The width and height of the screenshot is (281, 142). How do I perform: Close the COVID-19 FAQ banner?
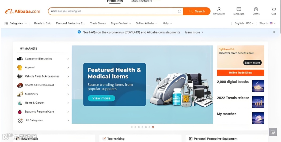pos(274,32)
